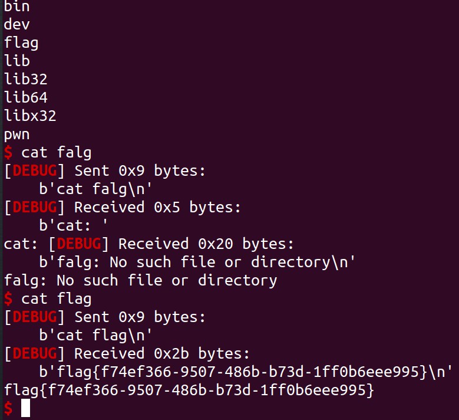The height and width of the screenshot is (420, 459).
Task: Click the 'lib32' directory listing entry
Action: pos(26,79)
